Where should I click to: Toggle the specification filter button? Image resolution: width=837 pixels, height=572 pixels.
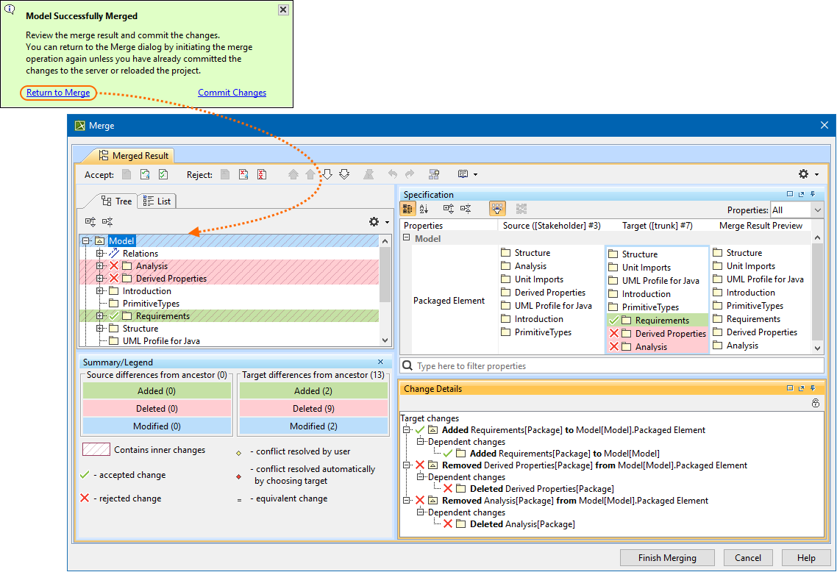[x=498, y=209]
